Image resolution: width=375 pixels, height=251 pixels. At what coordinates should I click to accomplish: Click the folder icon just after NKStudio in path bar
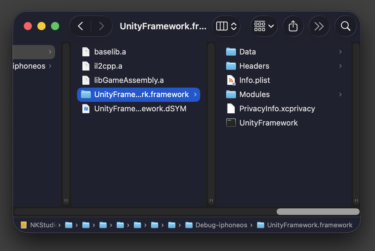pyautogui.click(x=69, y=225)
